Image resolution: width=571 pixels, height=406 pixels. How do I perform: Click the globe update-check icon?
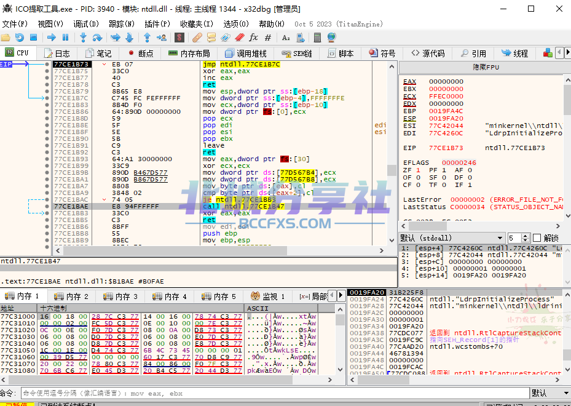point(331,37)
